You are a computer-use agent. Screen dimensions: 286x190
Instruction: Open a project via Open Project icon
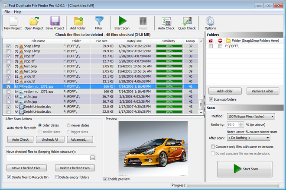[34, 21]
